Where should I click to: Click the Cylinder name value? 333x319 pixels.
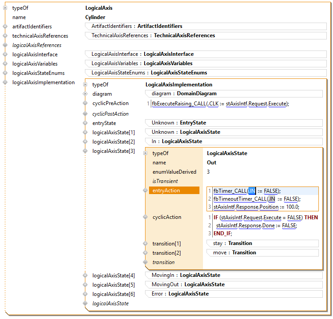95,17
